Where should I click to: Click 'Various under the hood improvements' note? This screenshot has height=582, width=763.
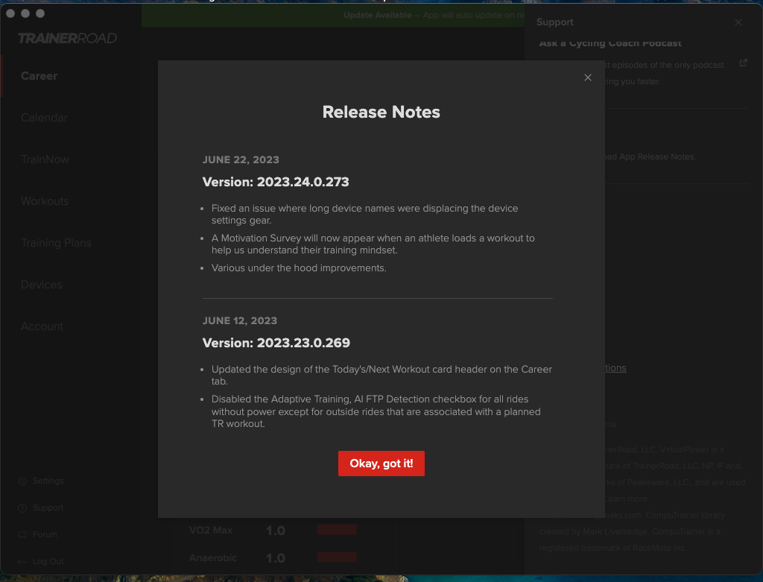(x=299, y=268)
